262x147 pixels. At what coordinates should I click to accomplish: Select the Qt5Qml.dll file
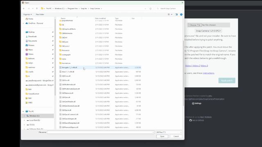click(66, 97)
